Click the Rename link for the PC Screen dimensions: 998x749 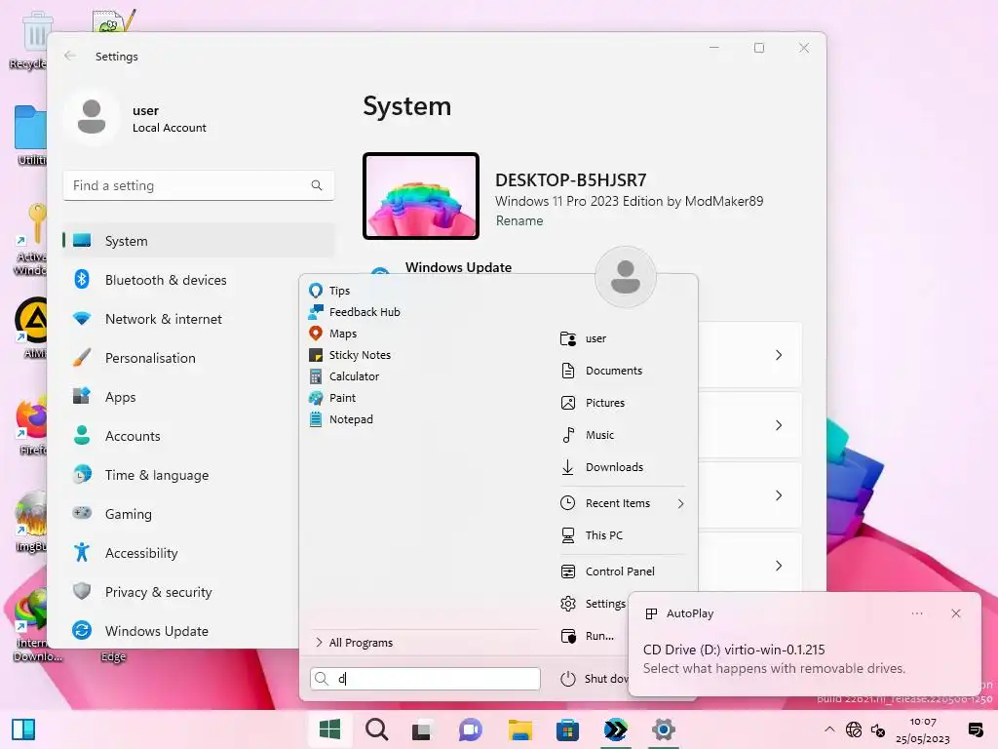519,221
